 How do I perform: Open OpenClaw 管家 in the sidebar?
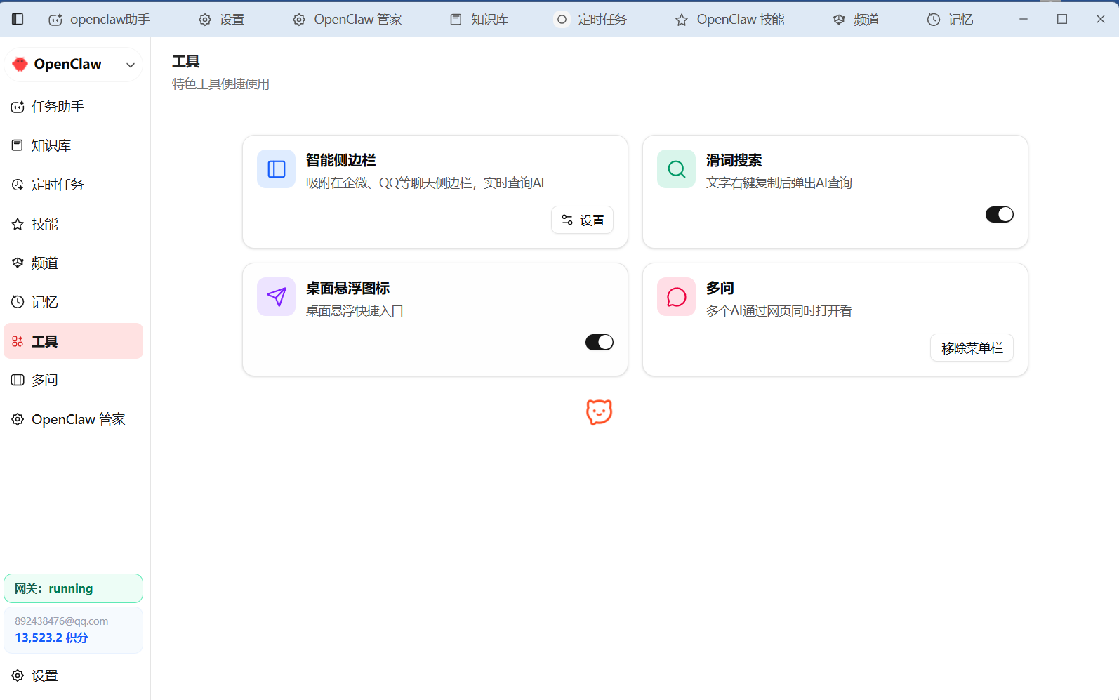pos(74,419)
